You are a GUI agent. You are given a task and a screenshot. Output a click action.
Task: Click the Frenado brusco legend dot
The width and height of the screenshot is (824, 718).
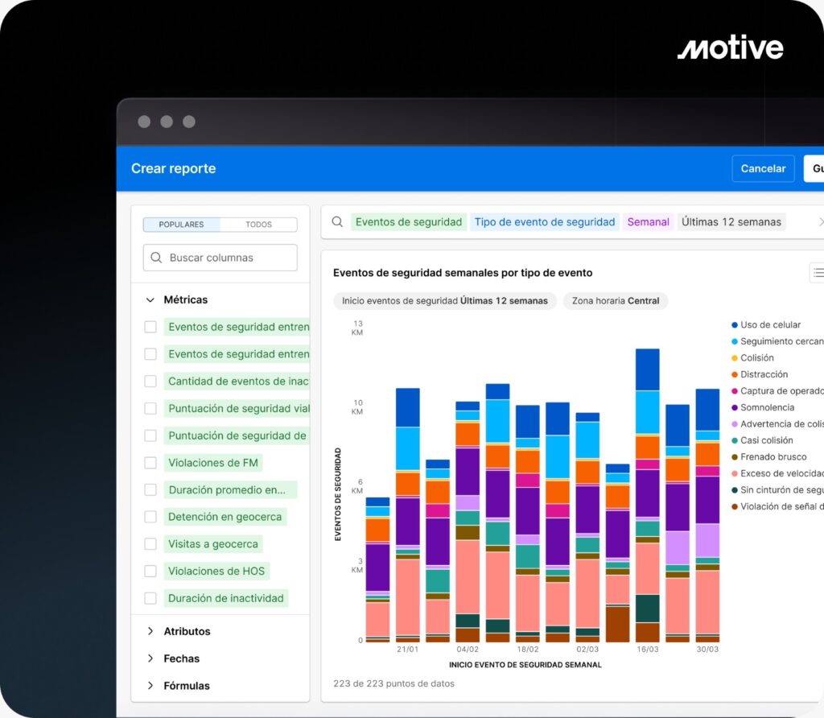pyautogui.click(x=734, y=457)
